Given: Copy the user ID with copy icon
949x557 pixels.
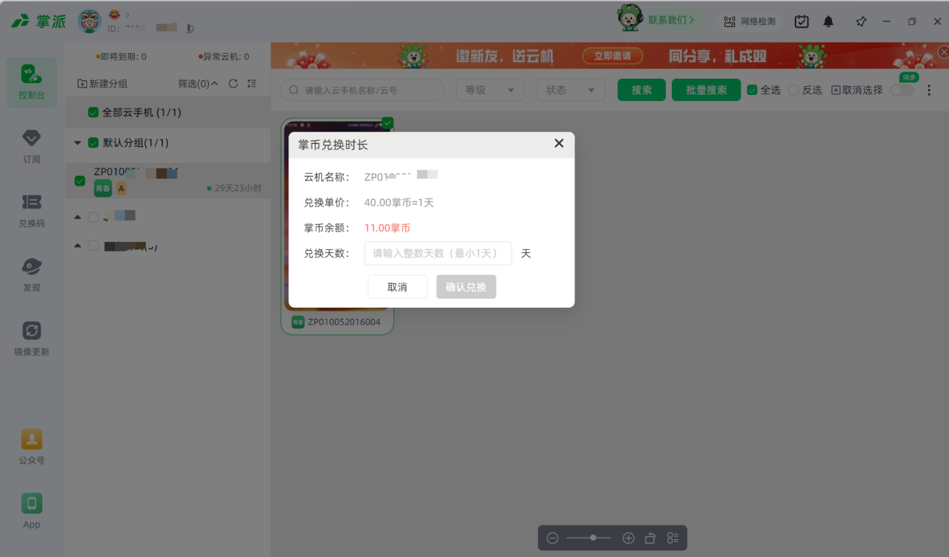Looking at the screenshot, I should pyautogui.click(x=190, y=28).
